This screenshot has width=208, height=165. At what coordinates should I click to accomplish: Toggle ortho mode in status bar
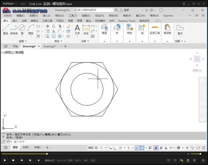point(115,148)
